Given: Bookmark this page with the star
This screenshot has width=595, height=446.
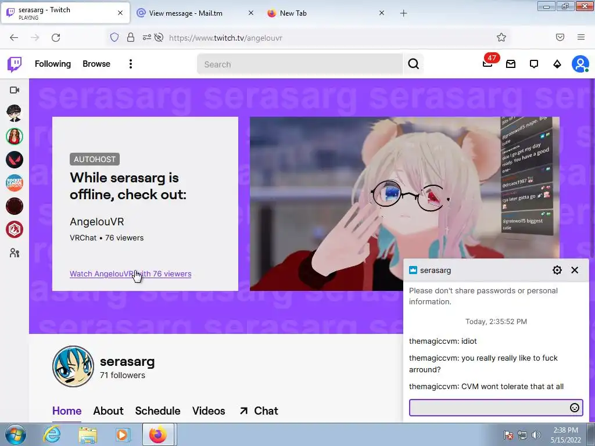Looking at the screenshot, I should pyautogui.click(x=501, y=37).
